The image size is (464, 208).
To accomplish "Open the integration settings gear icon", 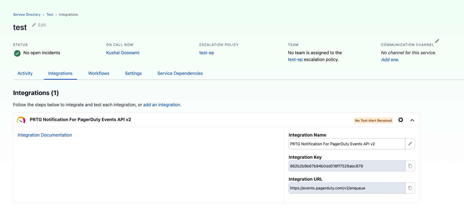I will click(401, 120).
